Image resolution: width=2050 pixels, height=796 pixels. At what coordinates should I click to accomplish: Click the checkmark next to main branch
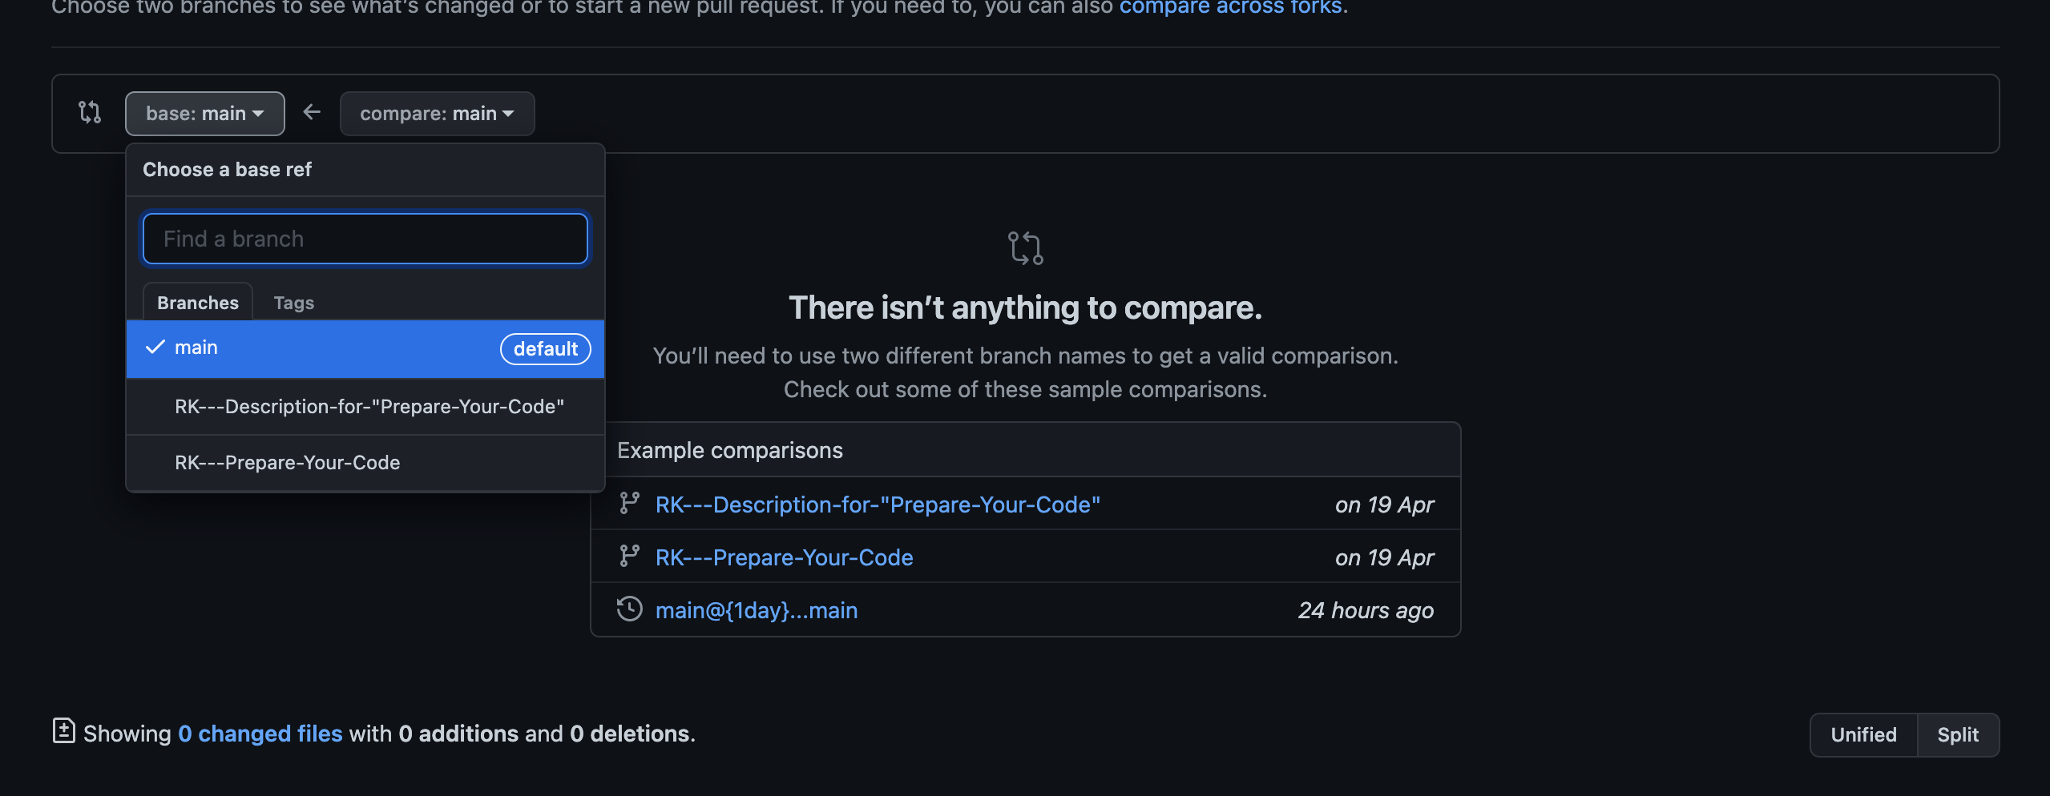point(155,348)
